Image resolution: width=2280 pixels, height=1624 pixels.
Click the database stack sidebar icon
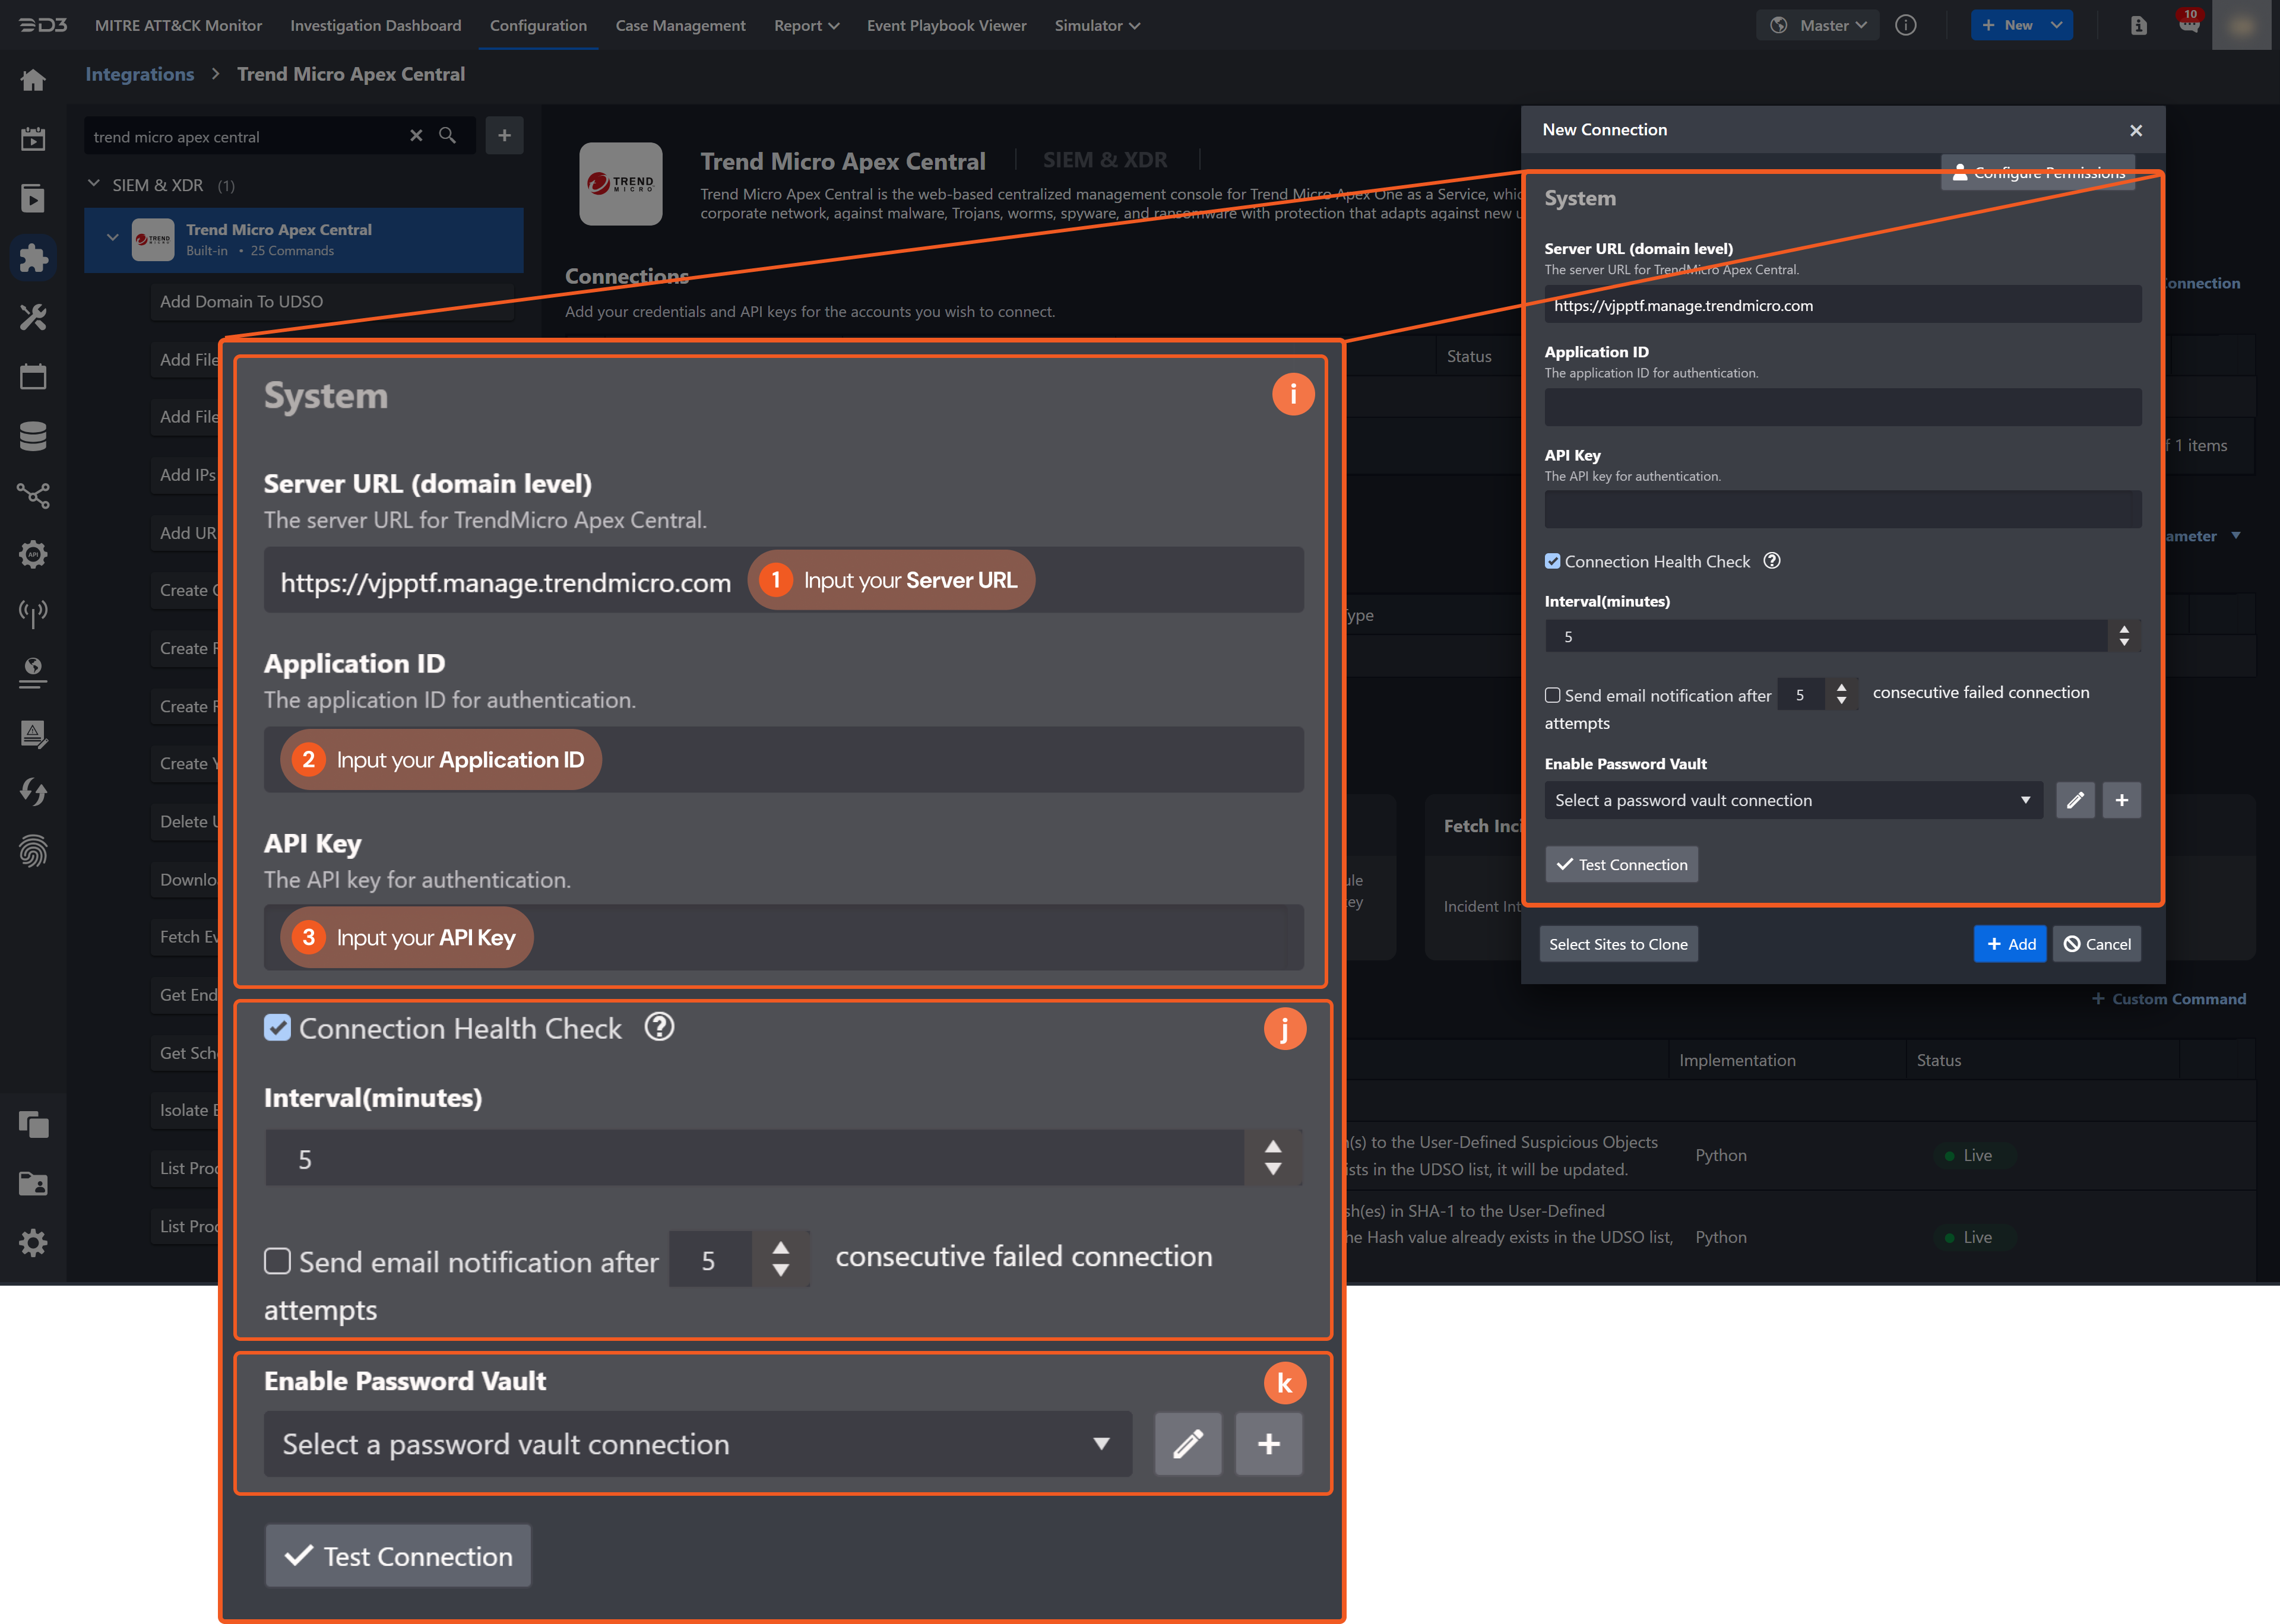33,436
